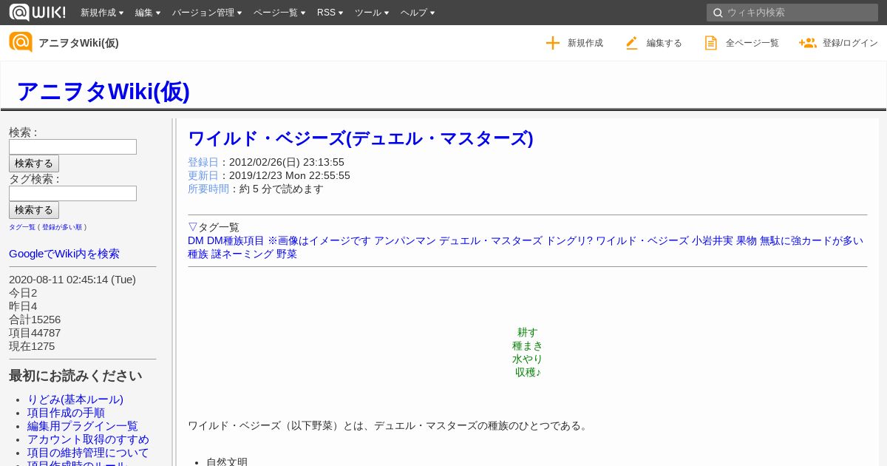Click the DM種族項目 tag
The width and height of the screenshot is (887, 466).
[236, 240]
